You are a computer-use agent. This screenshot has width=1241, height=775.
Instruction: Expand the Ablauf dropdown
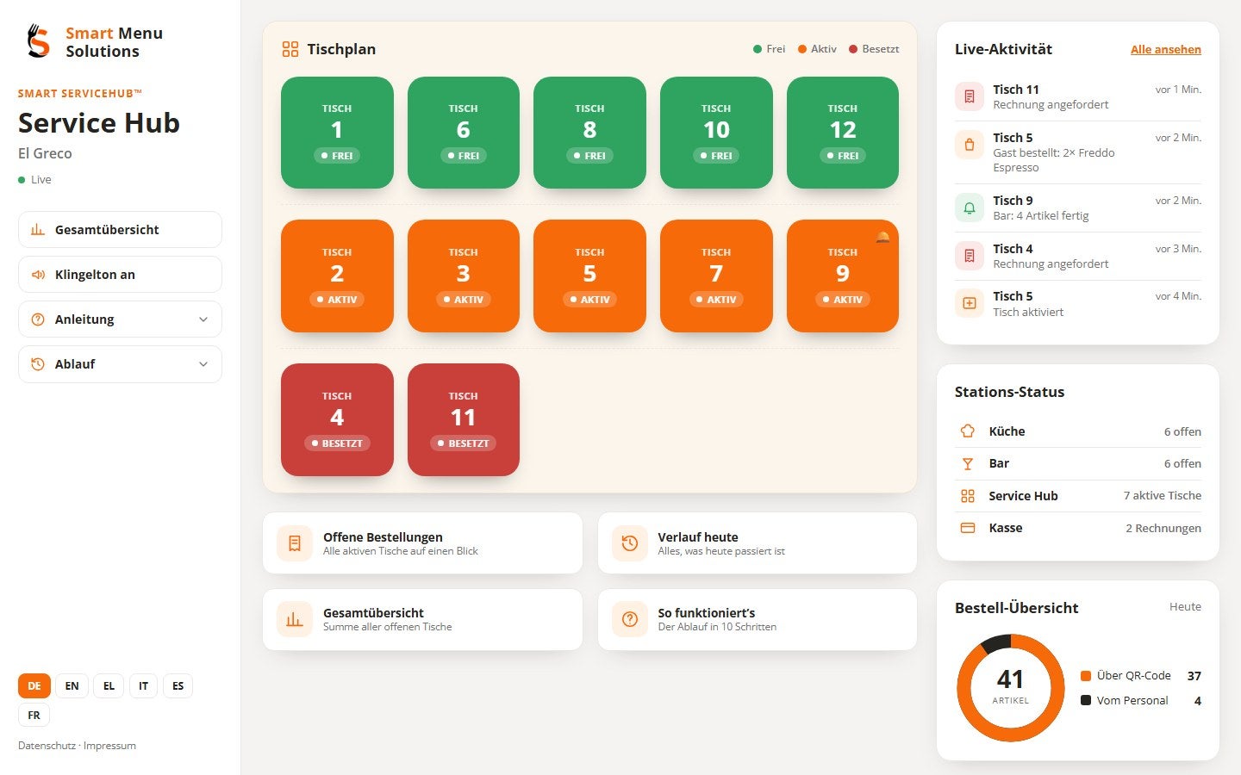pos(120,364)
